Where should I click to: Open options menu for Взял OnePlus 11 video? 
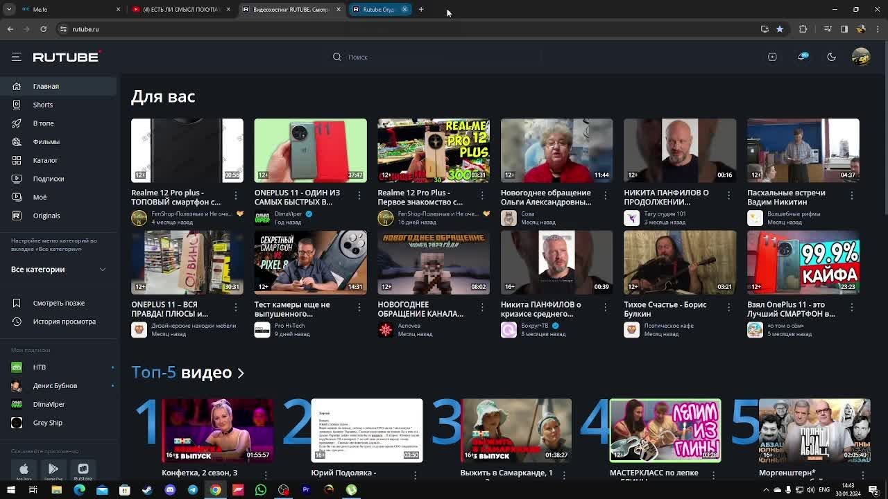852,308
